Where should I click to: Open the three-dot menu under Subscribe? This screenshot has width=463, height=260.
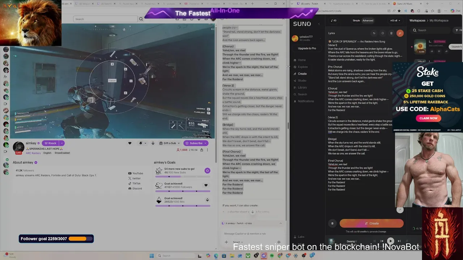[207, 150]
